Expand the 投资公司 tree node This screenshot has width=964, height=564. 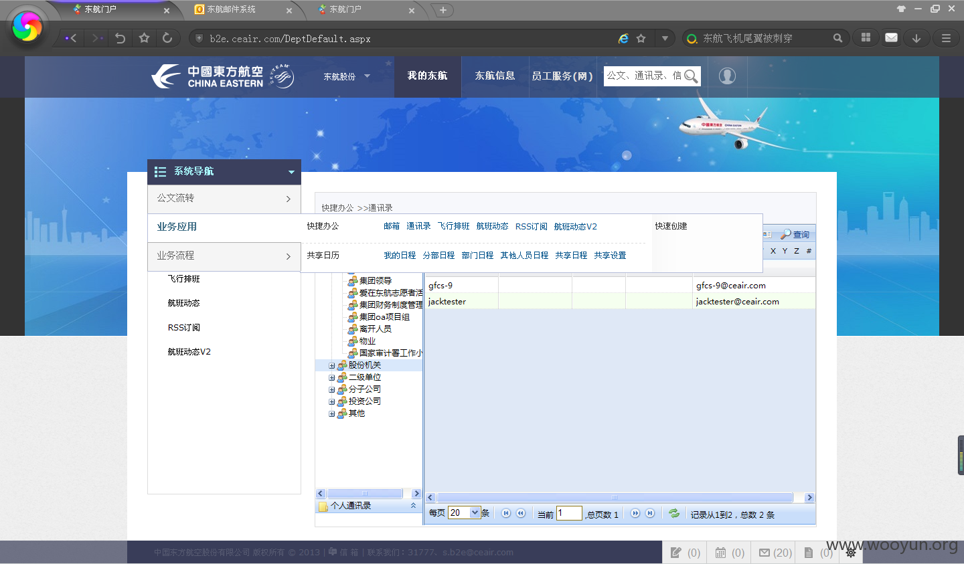[331, 402]
